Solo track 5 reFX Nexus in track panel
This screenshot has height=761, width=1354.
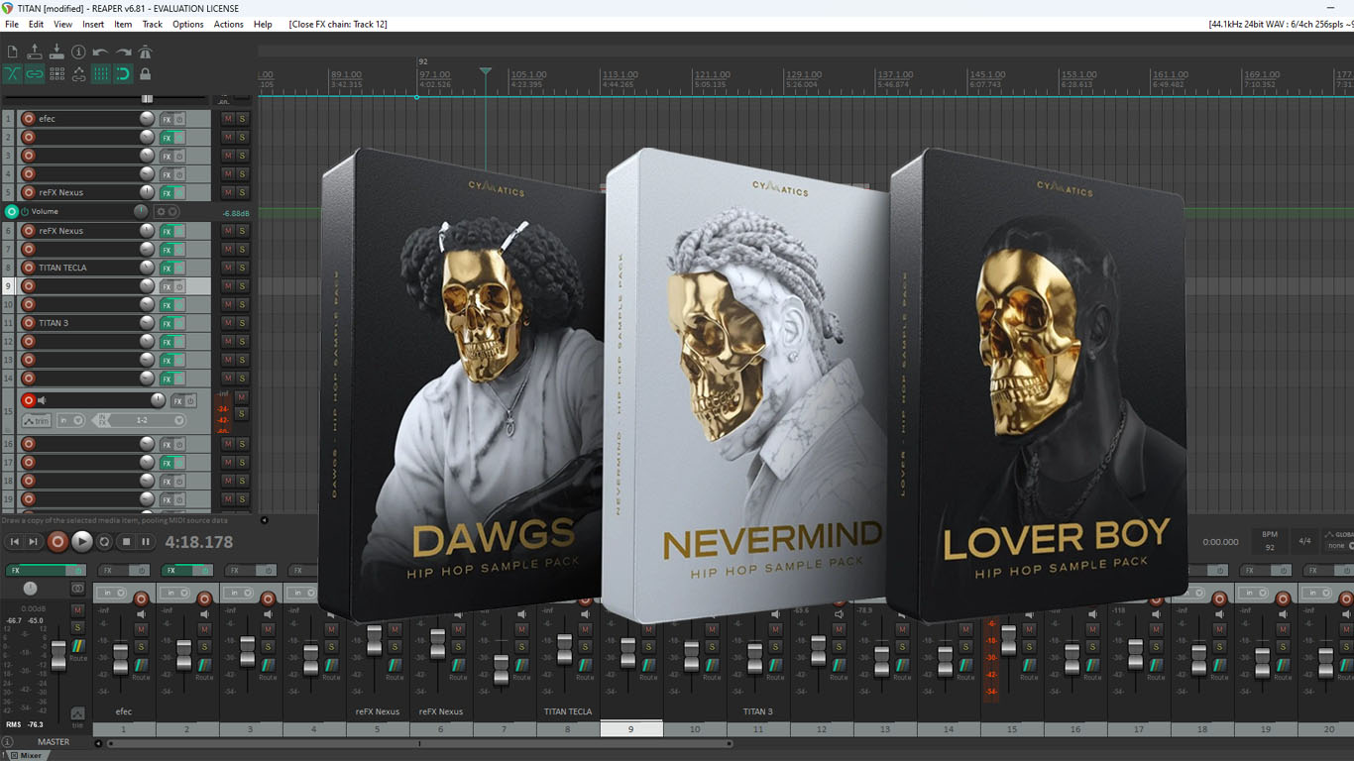pyautogui.click(x=242, y=193)
